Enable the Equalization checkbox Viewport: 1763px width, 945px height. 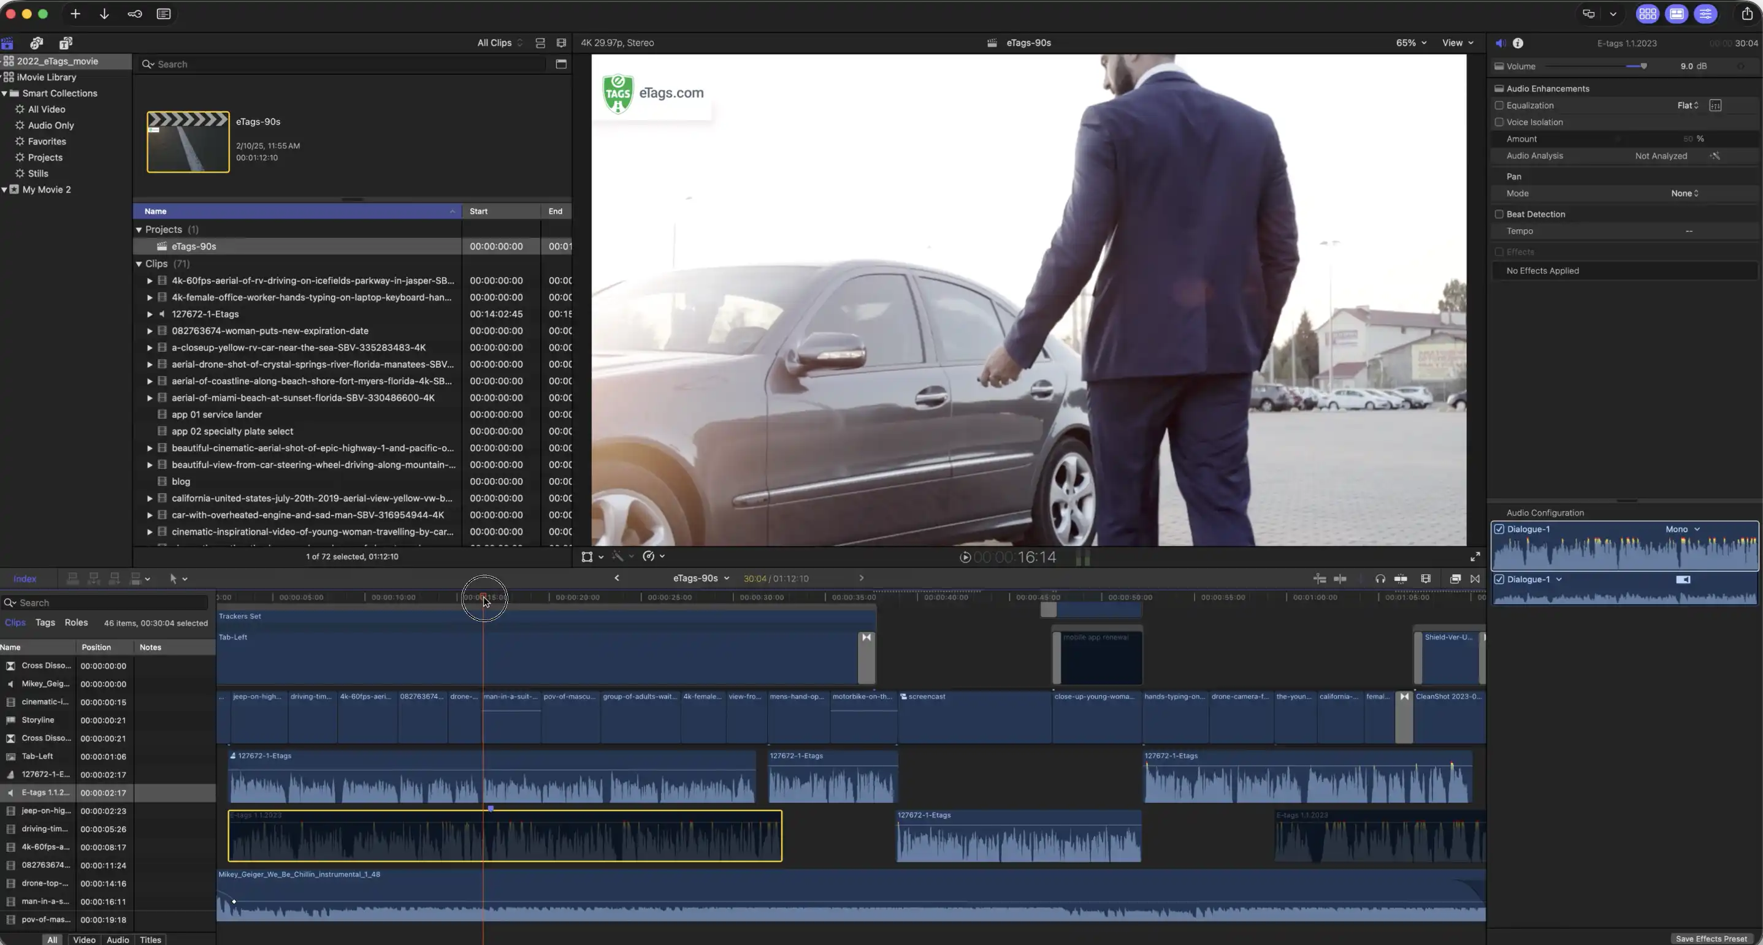pyautogui.click(x=1499, y=105)
